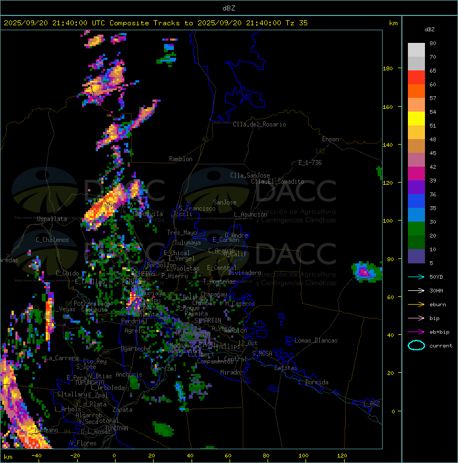Click the magenta eb+bip arrow in legend
The image size is (458, 463).
(x=416, y=332)
